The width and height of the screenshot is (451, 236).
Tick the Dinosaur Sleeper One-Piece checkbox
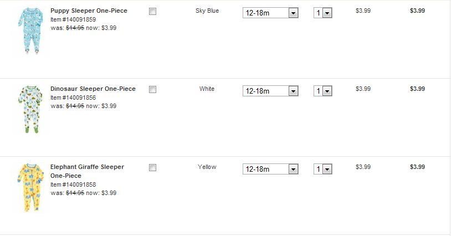(153, 89)
